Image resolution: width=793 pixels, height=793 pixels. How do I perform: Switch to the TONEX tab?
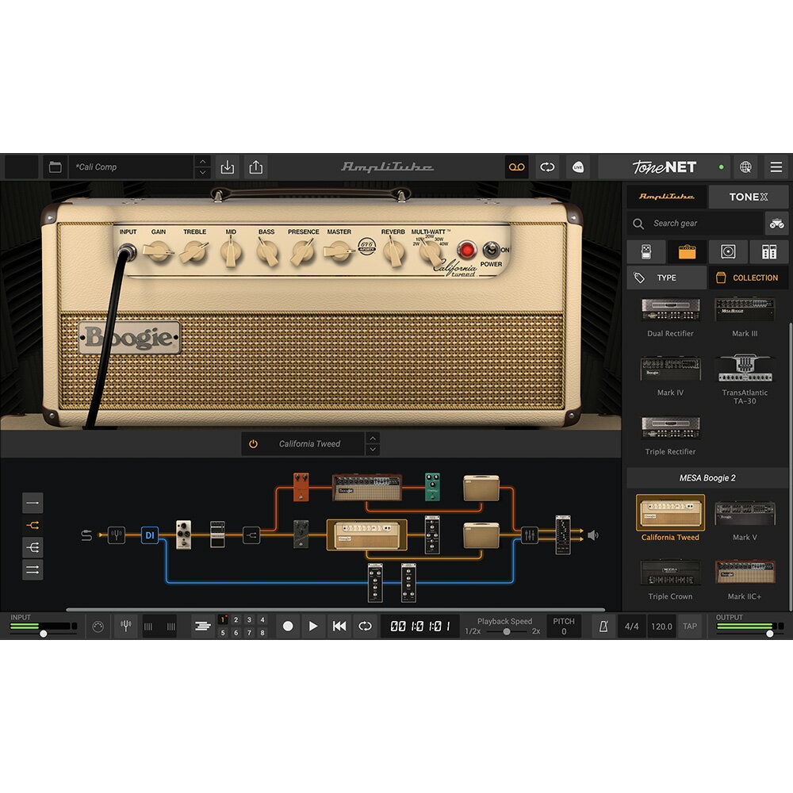pos(748,197)
